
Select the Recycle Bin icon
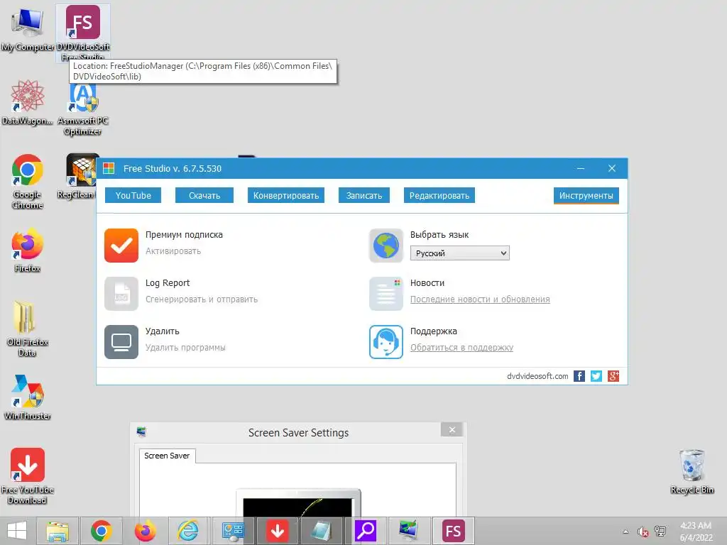point(692,471)
